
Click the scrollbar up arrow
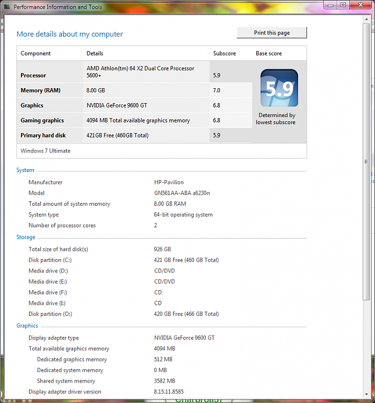tap(366, 19)
